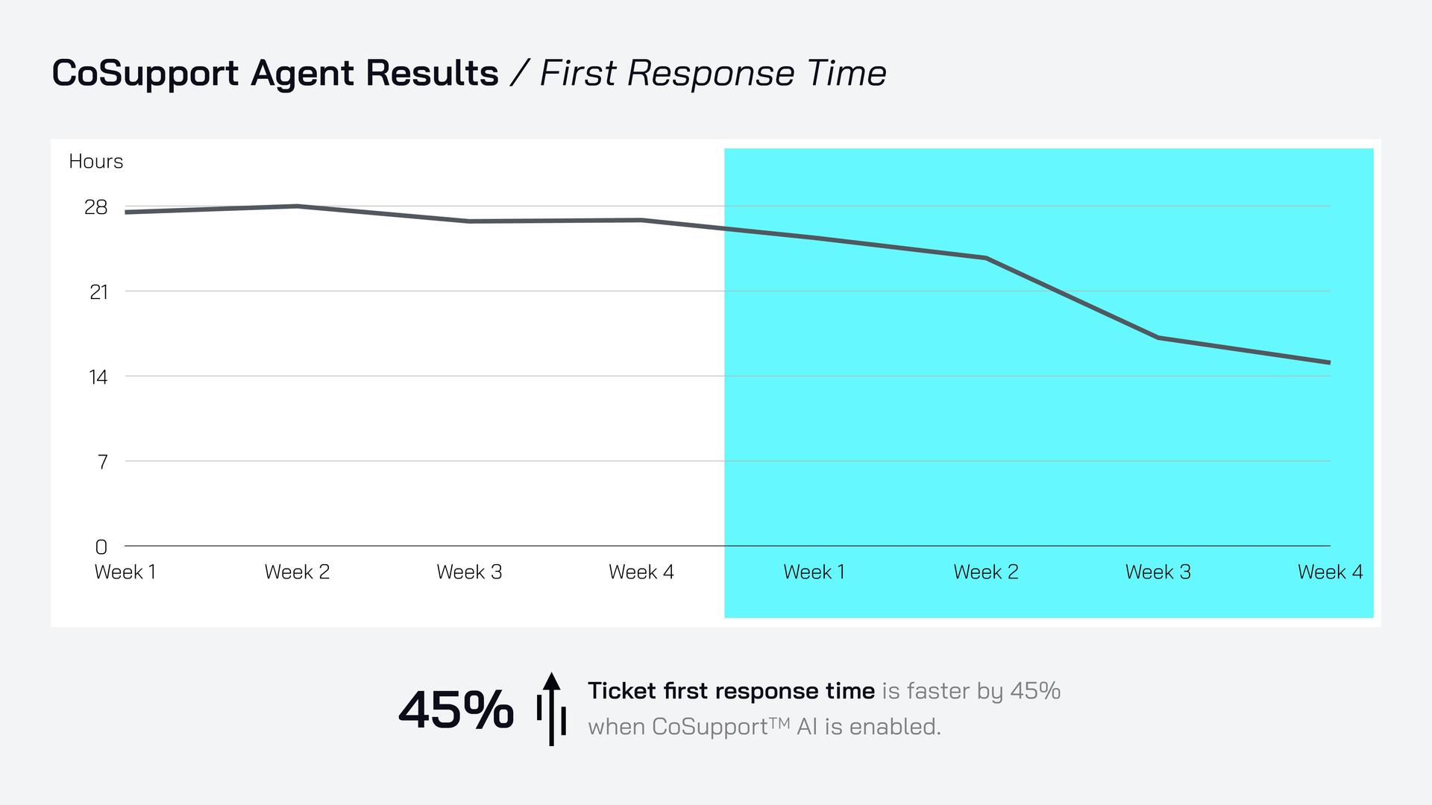Click Week 2 label in the cyan region
Screen dimensions: 1432x805
[x=986, y=572]
